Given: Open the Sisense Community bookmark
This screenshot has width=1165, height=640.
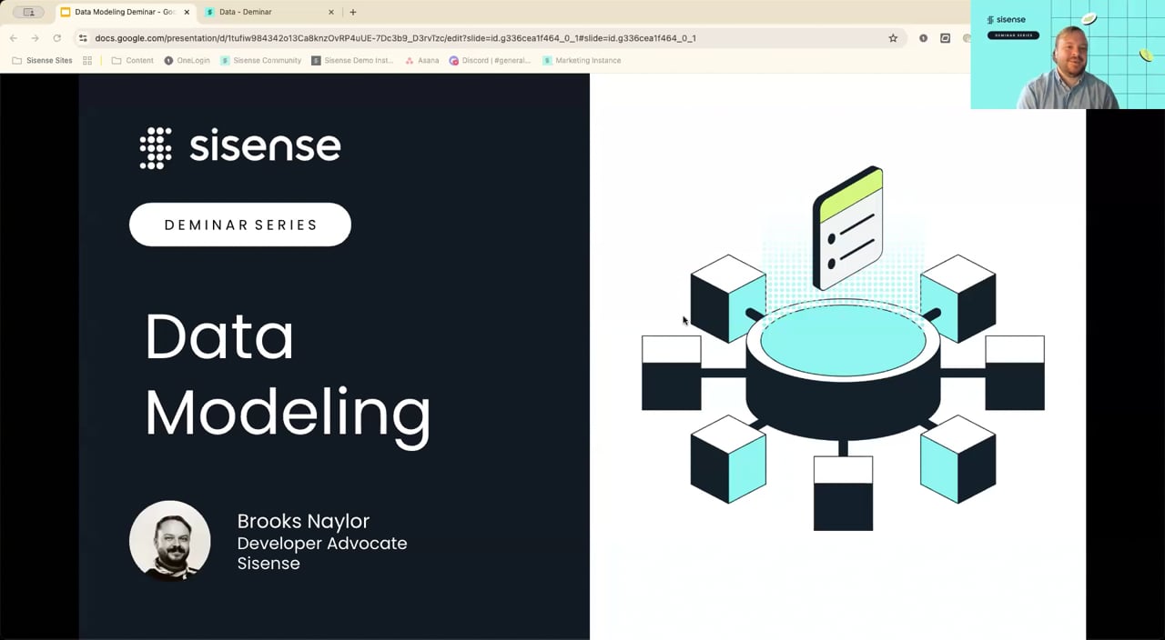Looking at the screenshot, I should click(x=260, y=60).
